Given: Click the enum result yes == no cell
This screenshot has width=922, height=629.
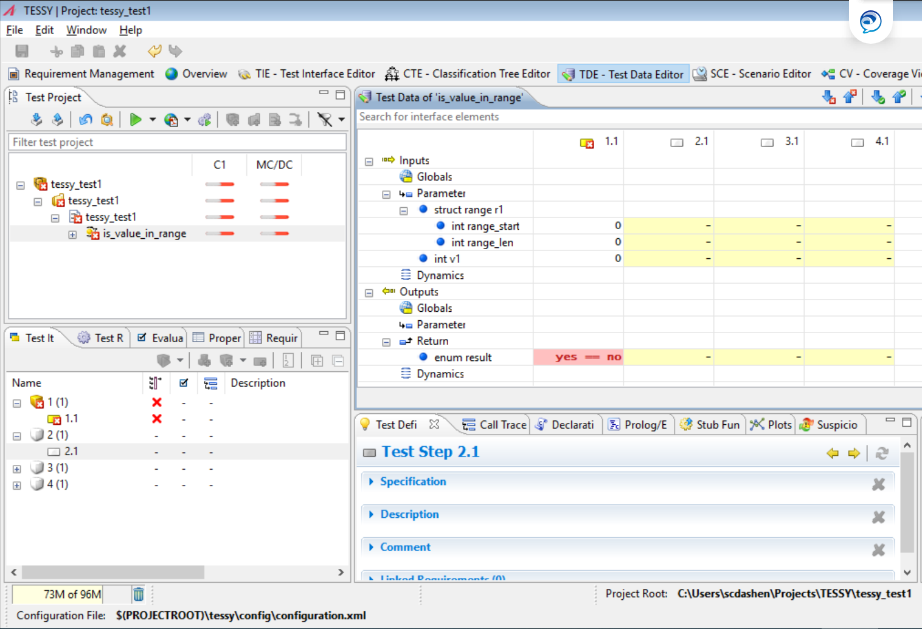Looking at the screenshot, I should pos(578,357).
